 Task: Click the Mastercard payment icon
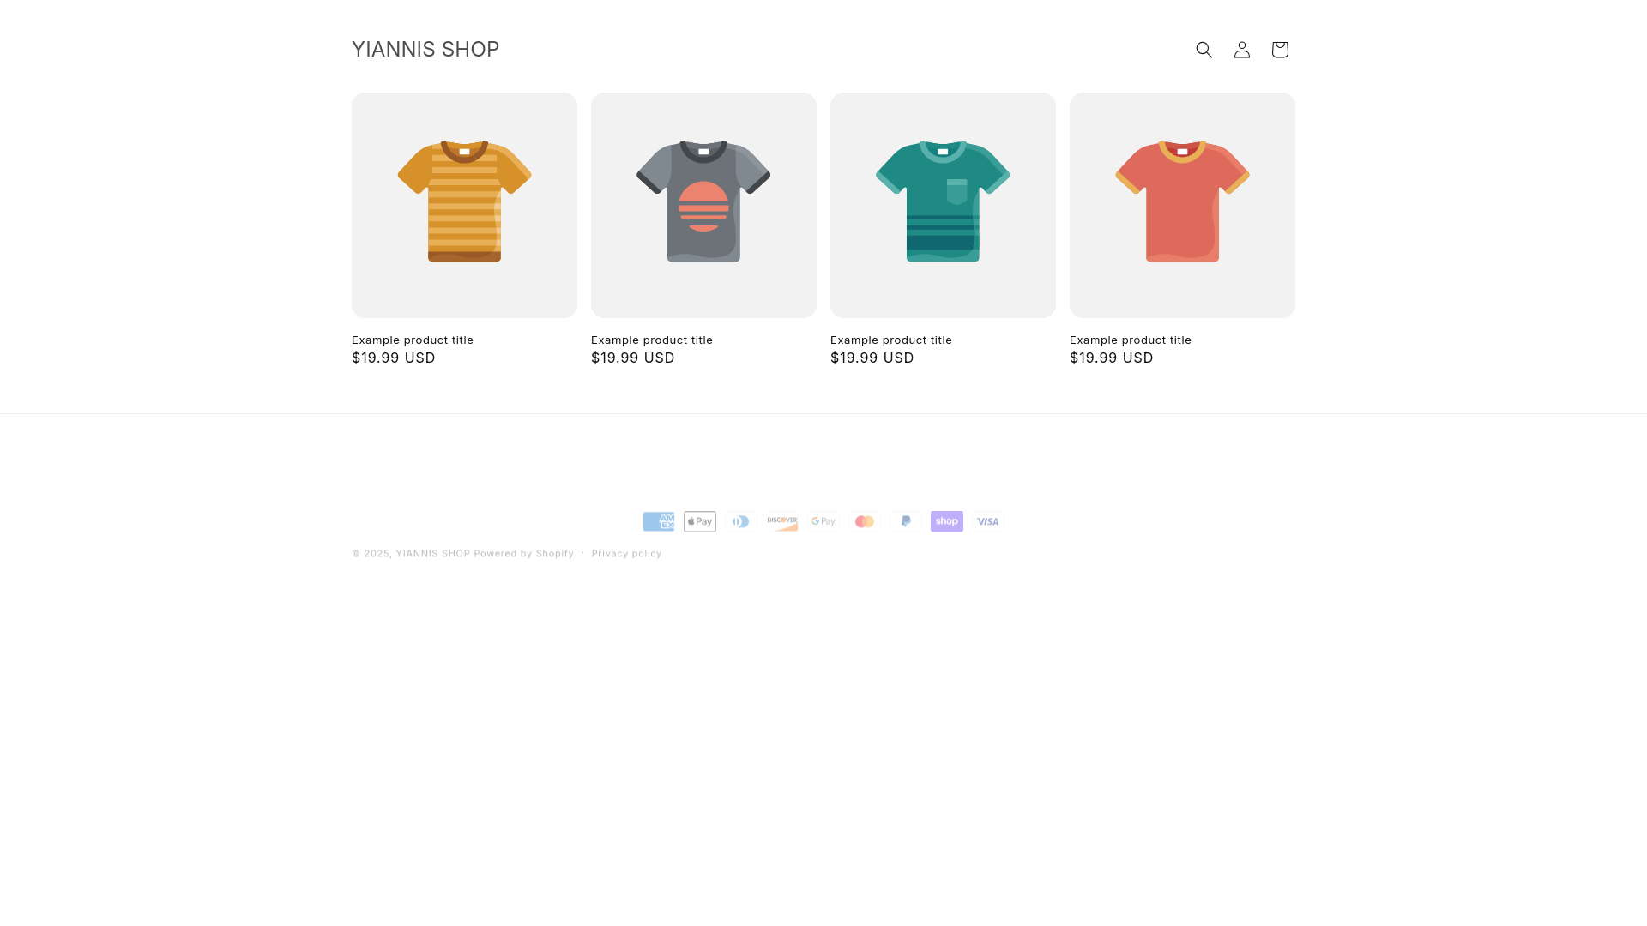865,521
